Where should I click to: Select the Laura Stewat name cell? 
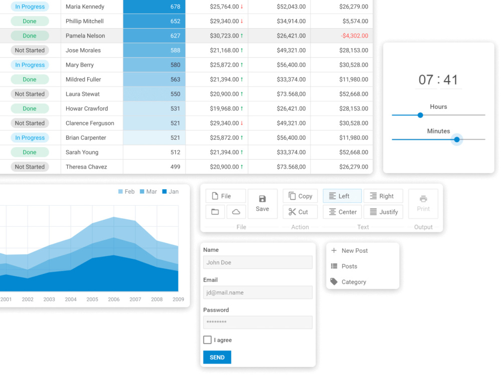click(x=92, y=94)
